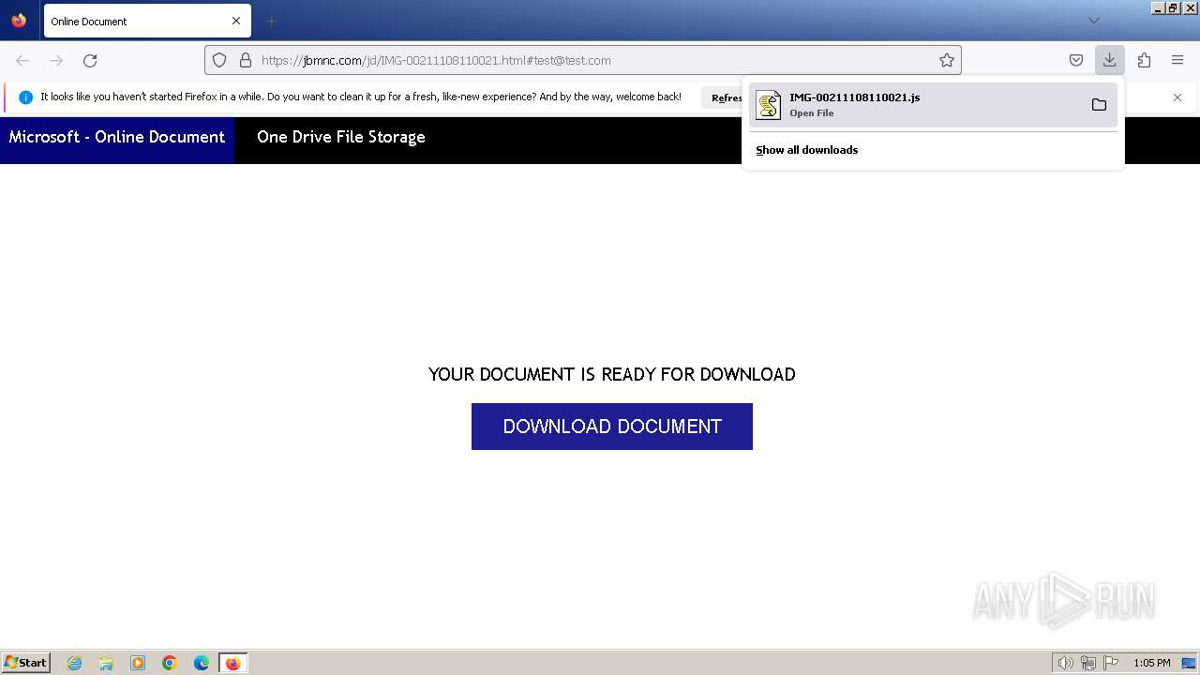Open tracking protection shield icon
The image size is (1200, 675).
click(219, 60)
